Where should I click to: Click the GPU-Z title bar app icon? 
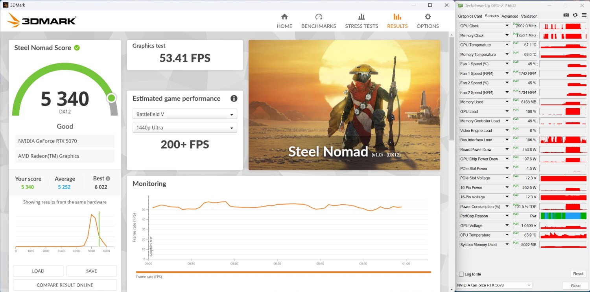click(x=460, y=6)
